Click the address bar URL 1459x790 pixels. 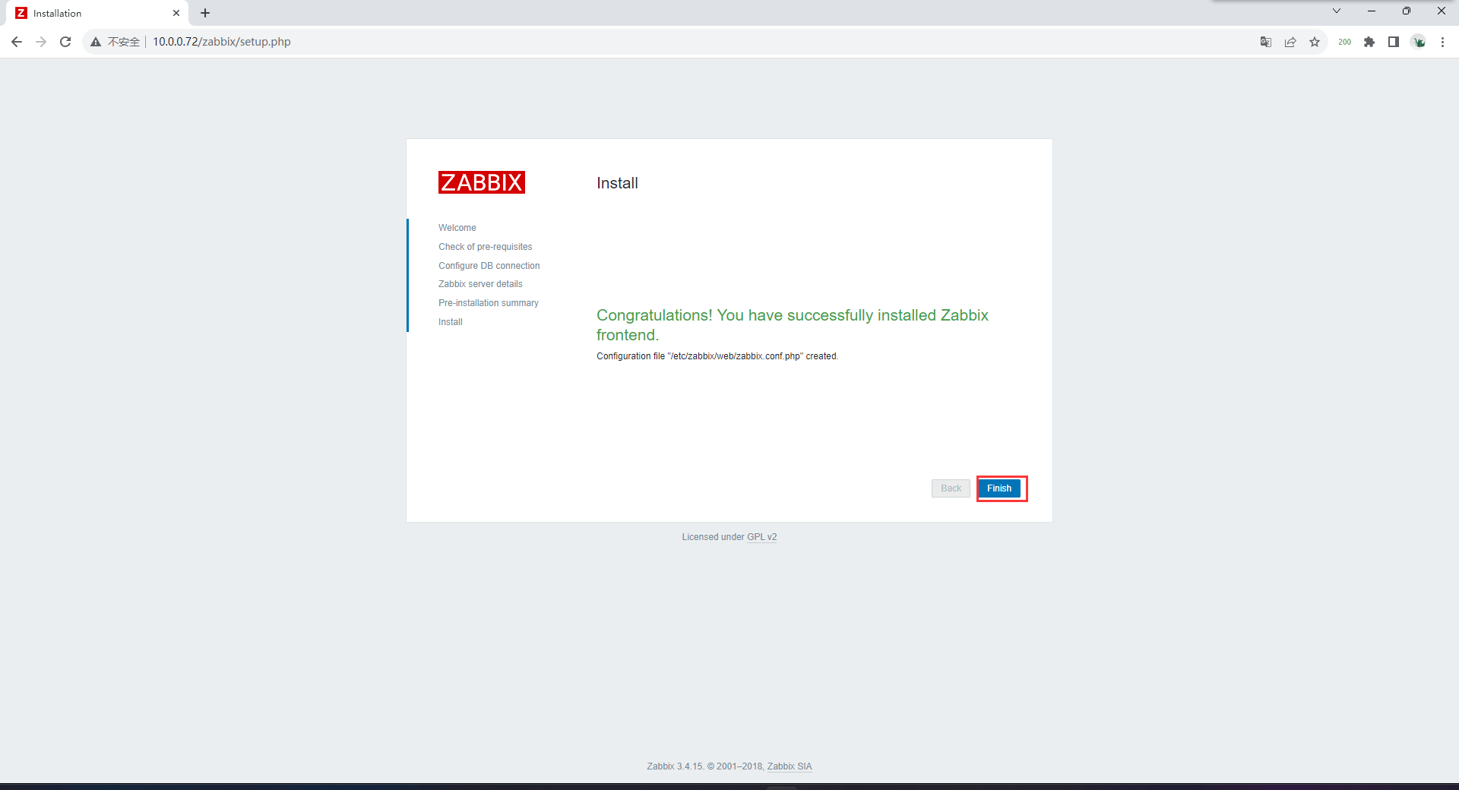click(222, 42)
